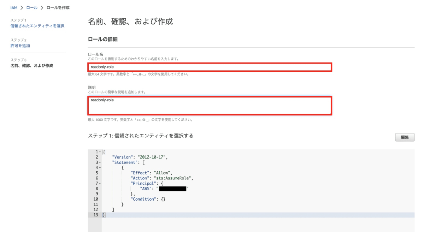Collapse JSON fold arrow on line 1
This screenshot has height=232, width=424.
pyautogui.click(x=100, y=152)
